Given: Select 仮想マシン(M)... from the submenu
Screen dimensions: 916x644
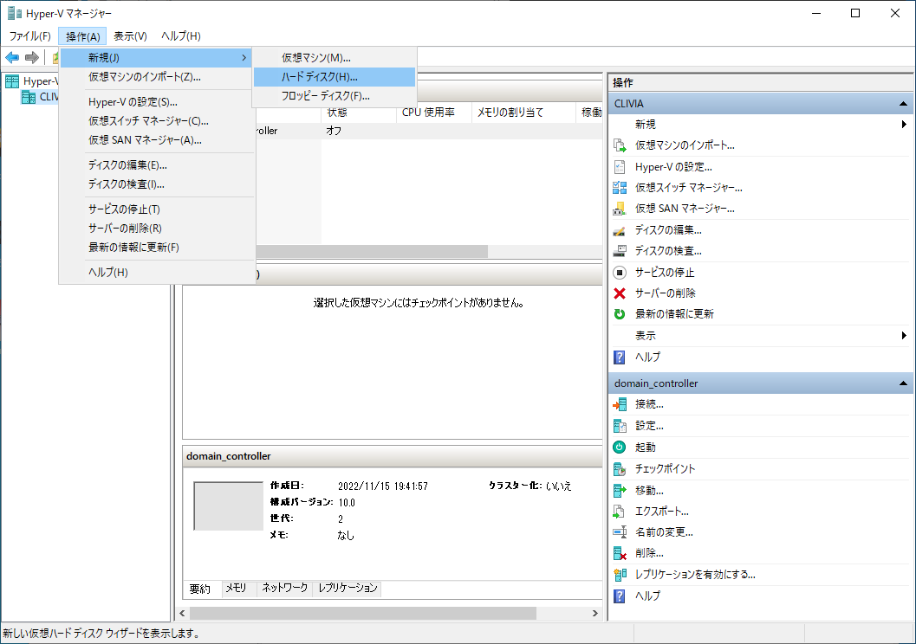Looking at the screenshot, I should pos(335,58).
